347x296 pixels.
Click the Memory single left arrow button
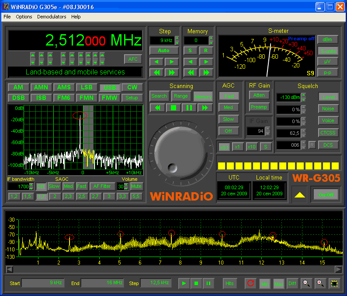(x=191, y=62)
